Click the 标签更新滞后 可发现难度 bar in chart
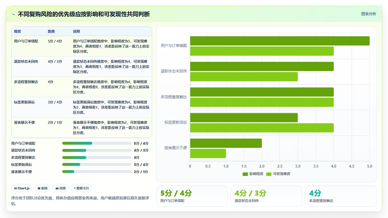Screen dimensions: 388x218 point(262,128)
